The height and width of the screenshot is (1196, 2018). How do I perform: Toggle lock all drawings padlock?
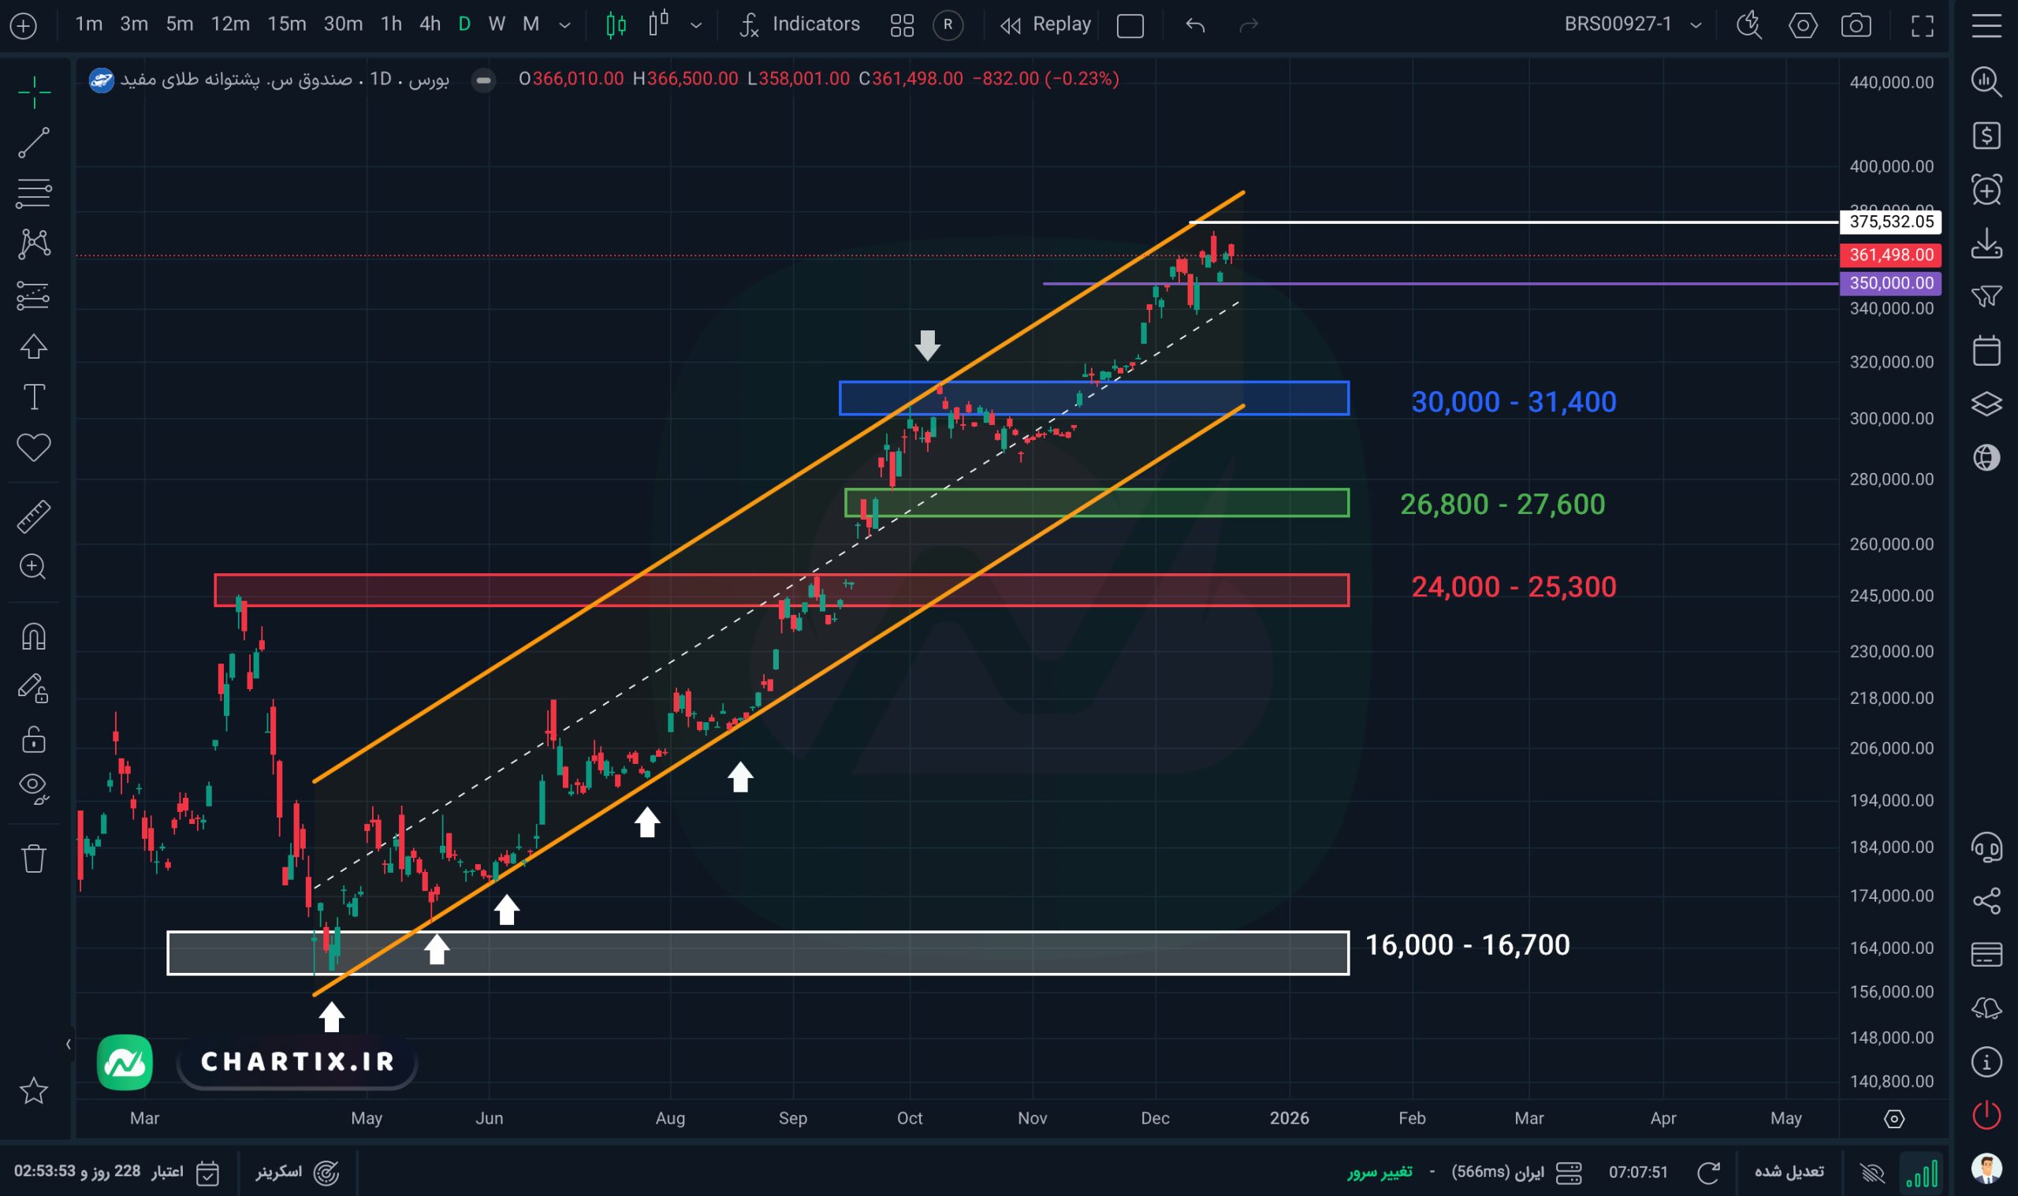[x=33, y=739]
